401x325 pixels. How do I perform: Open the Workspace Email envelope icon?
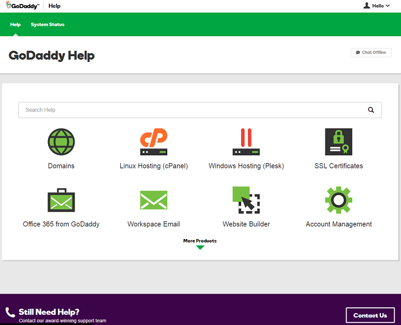(154, 200)
